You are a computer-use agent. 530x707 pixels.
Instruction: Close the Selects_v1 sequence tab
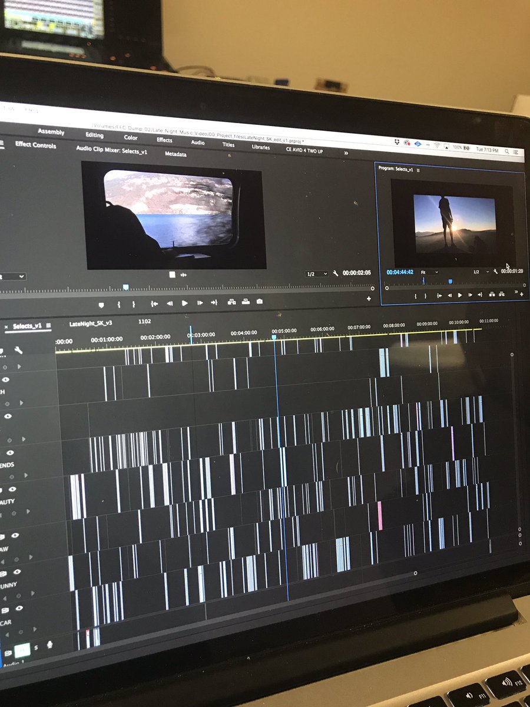click(x=6, y=326)
